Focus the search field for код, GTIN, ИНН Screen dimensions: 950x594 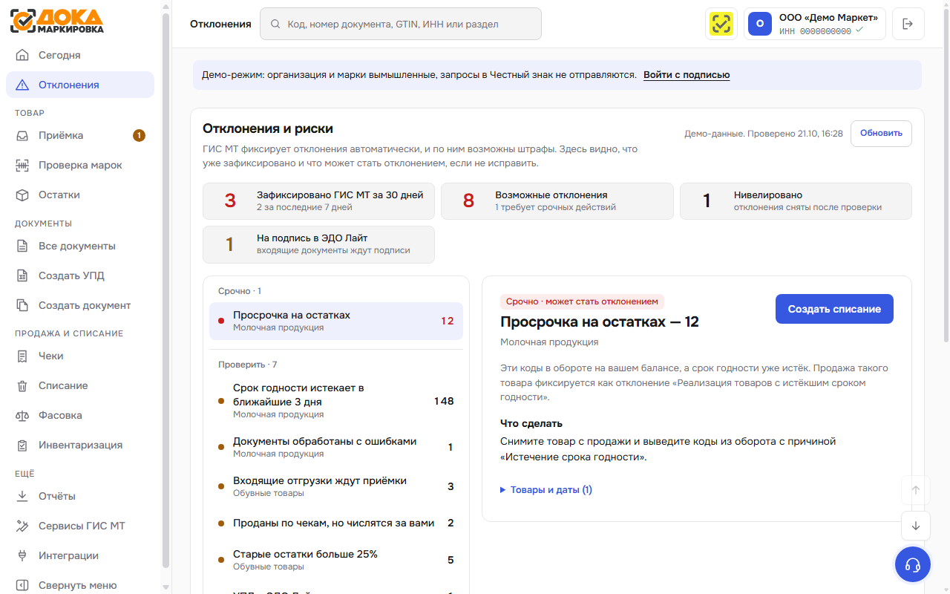tap(401, 24)
